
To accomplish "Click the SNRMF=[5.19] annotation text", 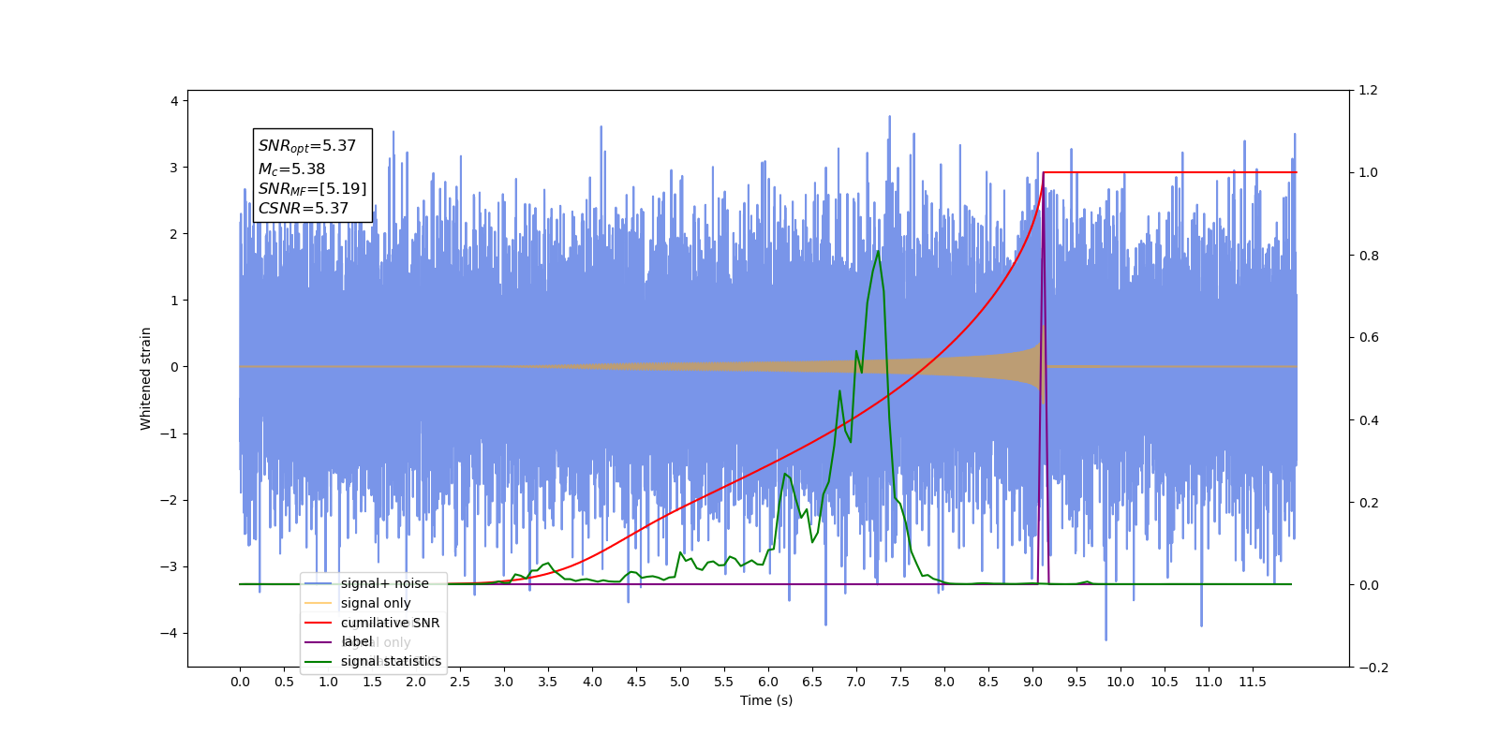I will 312,189.
